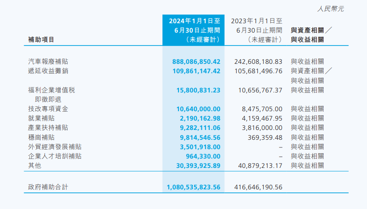Click the value 964,330.00
This screenshot has height=209, width=367.
(203, 156)
